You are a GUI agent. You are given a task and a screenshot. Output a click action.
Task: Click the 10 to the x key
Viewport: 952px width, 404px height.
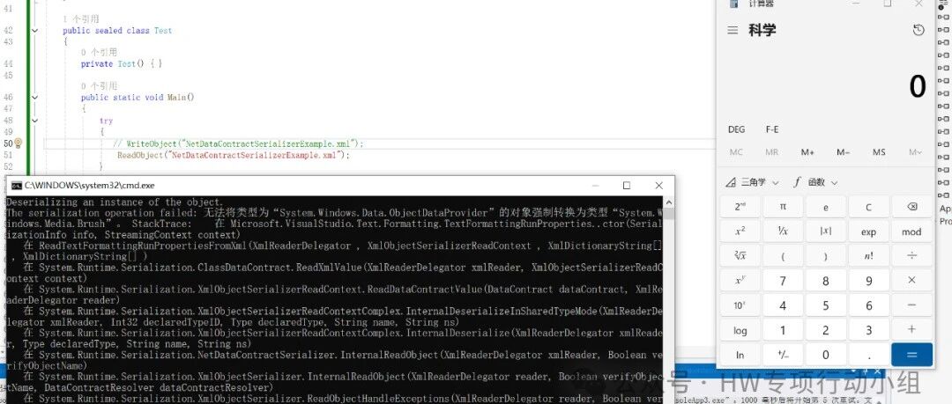(x=740, y=305)
